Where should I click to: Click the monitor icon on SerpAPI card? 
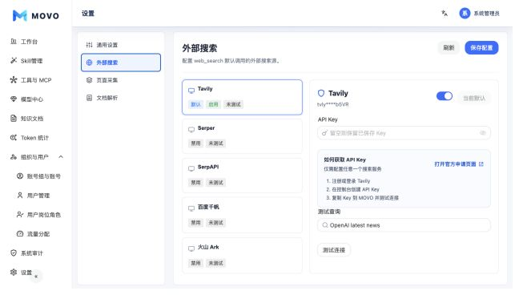tap(191, 168)
